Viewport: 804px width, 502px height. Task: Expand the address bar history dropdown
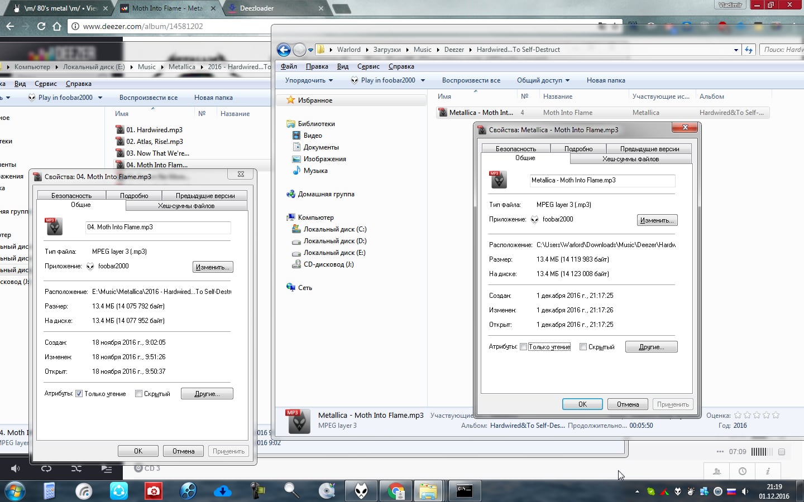coord(736,50)
